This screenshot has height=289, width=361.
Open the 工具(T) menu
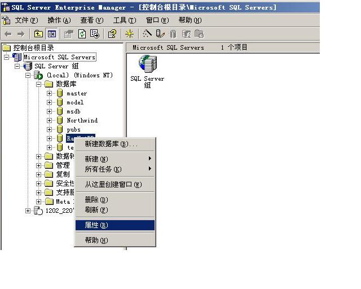coord(125,20)
